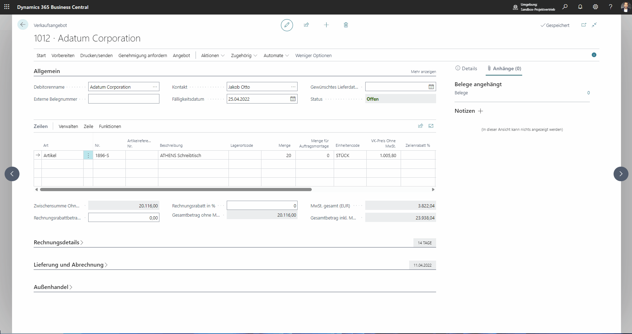This screenshot has height=334, width=632.
Task: Click the 14 TAGE summary value
Action: pos(425,243)
